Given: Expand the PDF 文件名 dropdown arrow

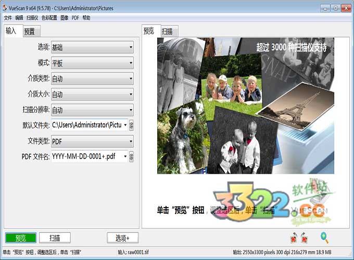Looking at the screenshot, I should [125, 157].
